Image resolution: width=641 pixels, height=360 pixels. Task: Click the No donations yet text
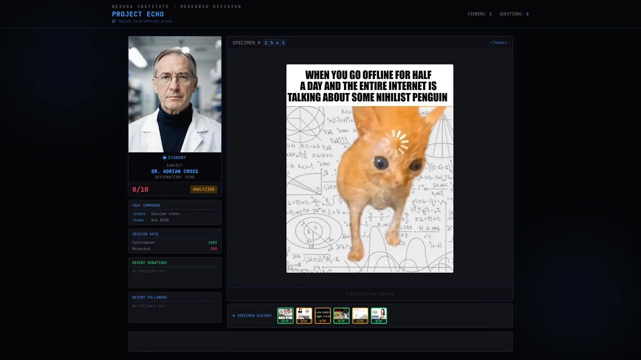tap(148, 271)
